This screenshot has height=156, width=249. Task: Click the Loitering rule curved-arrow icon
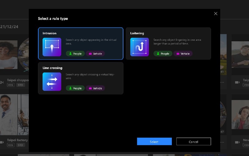tap(139, 47)
